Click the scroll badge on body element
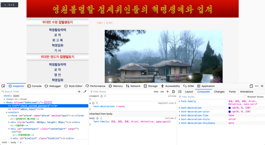265x145 pixels. coord(48,102)
